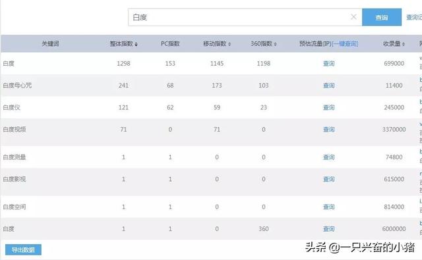Image resolution: width=422 pixels, height=260 pixels.
Task: Click mobile index value 1145
Action: click(x=217, y=63)
